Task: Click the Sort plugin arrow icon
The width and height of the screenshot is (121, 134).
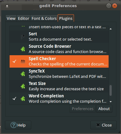Action: 23,37
